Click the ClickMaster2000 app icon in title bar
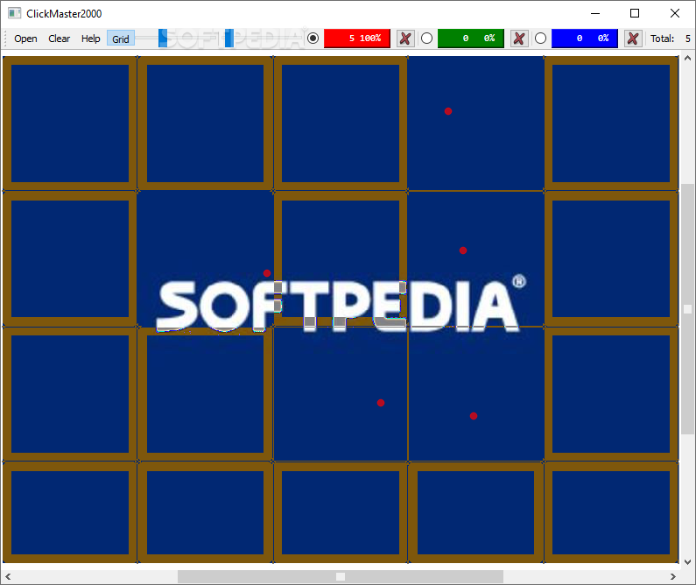 [15, 13]
